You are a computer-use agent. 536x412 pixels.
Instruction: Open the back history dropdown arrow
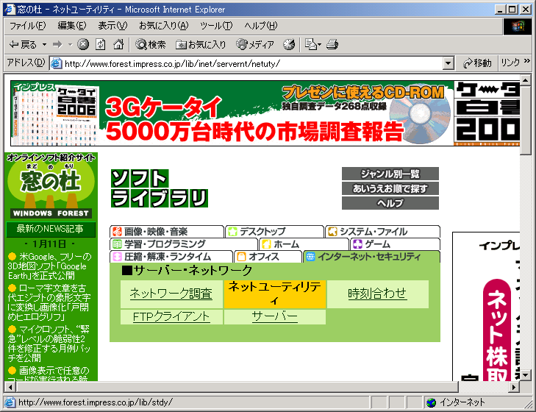(x=44, y=44)
